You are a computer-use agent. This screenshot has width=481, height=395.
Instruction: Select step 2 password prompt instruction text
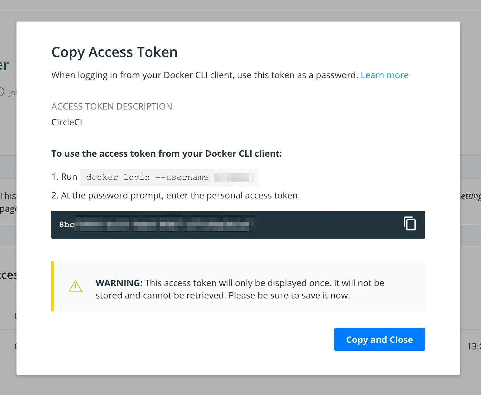coord(176,195)
